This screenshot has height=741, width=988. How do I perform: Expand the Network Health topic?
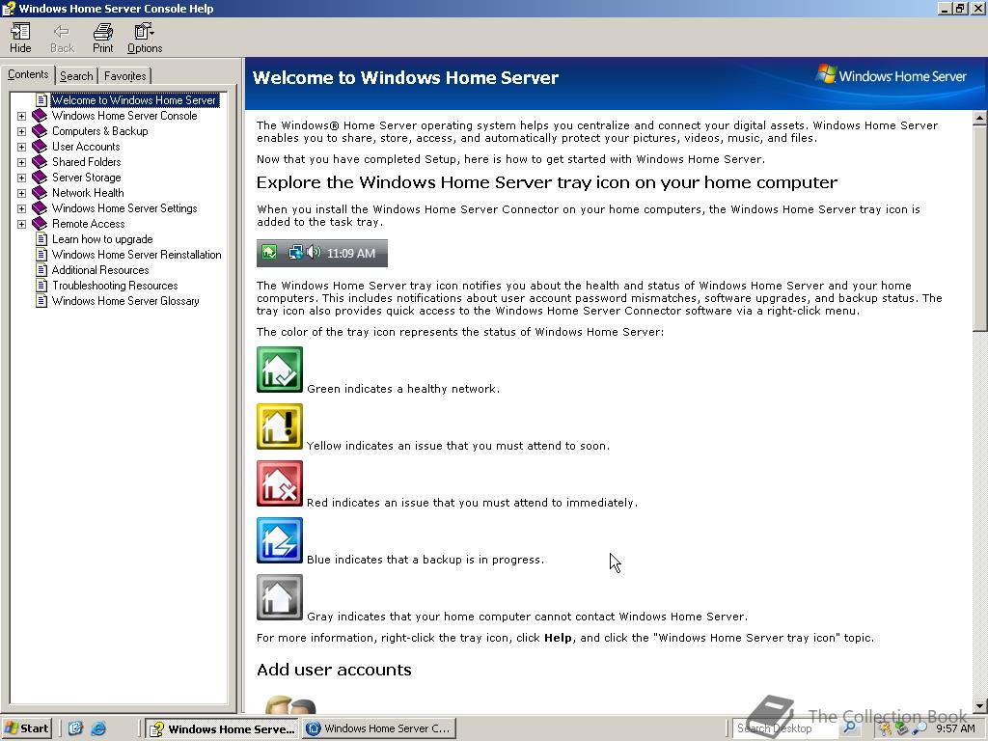pyautogui.click(x=21, y=193)
